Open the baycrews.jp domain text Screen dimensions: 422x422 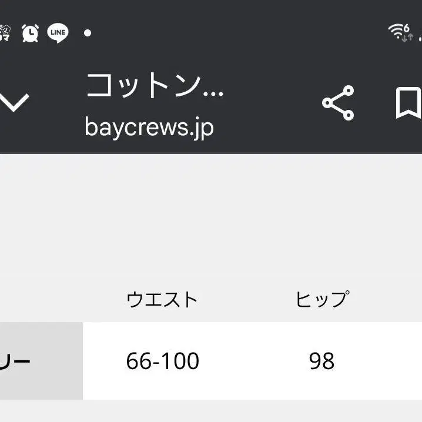(x=149, y=128)
